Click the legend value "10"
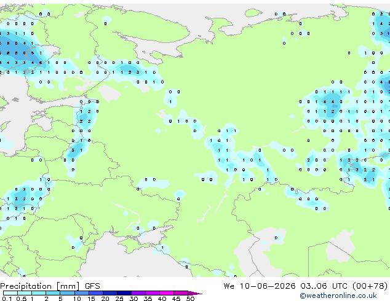This screenshot has height=301, width=390. [77, 299]
